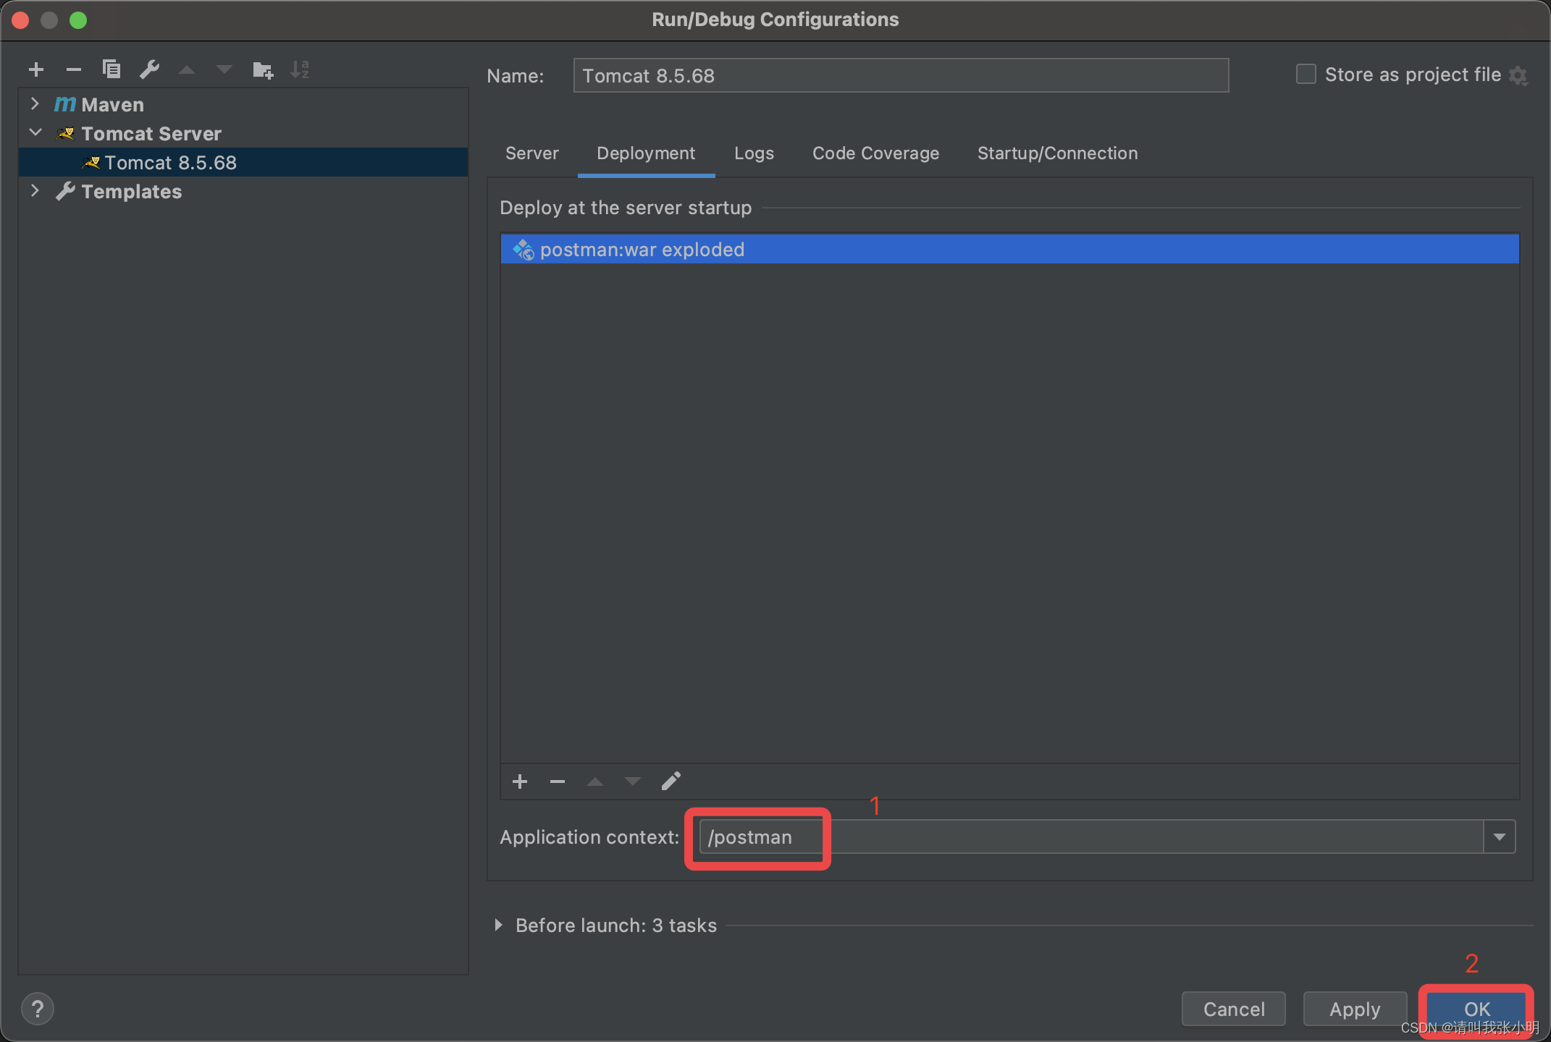Click the Name field containing Tomcat 8.5.68

click(x=900, y=76)
